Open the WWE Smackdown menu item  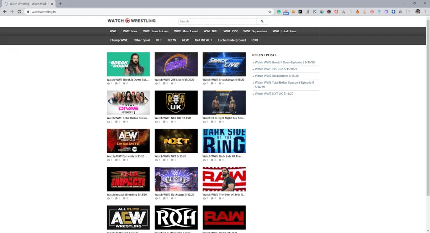pyautogui.click(x=155, y=31)
